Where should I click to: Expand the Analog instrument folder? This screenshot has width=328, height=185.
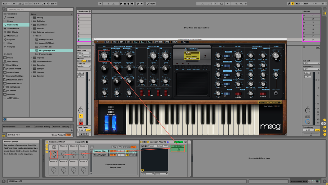pos(32,17)
